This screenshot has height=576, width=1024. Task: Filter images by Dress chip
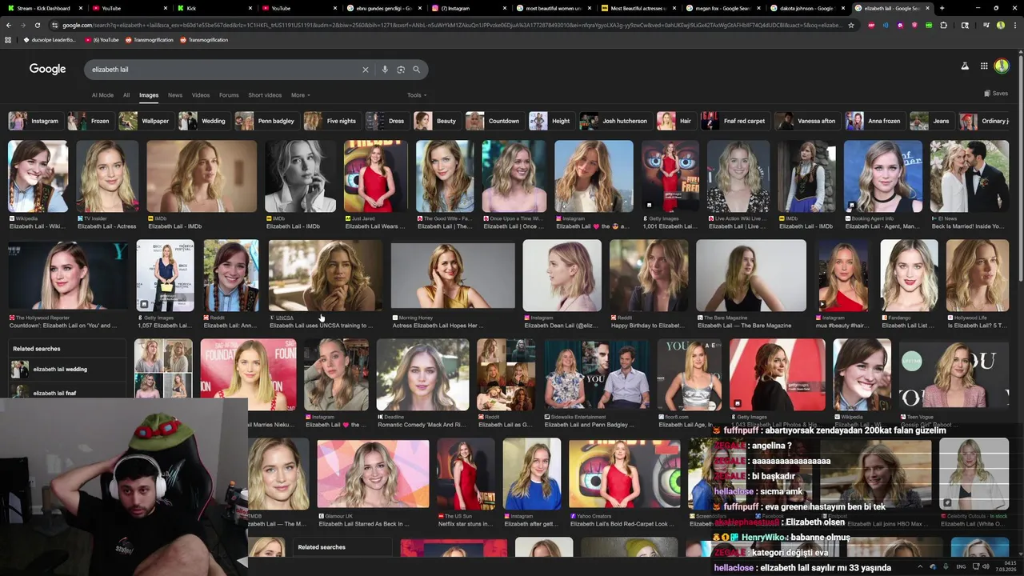click(386, 121)
